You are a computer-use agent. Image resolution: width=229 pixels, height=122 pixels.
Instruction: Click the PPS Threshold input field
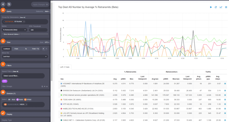[38, 30]
